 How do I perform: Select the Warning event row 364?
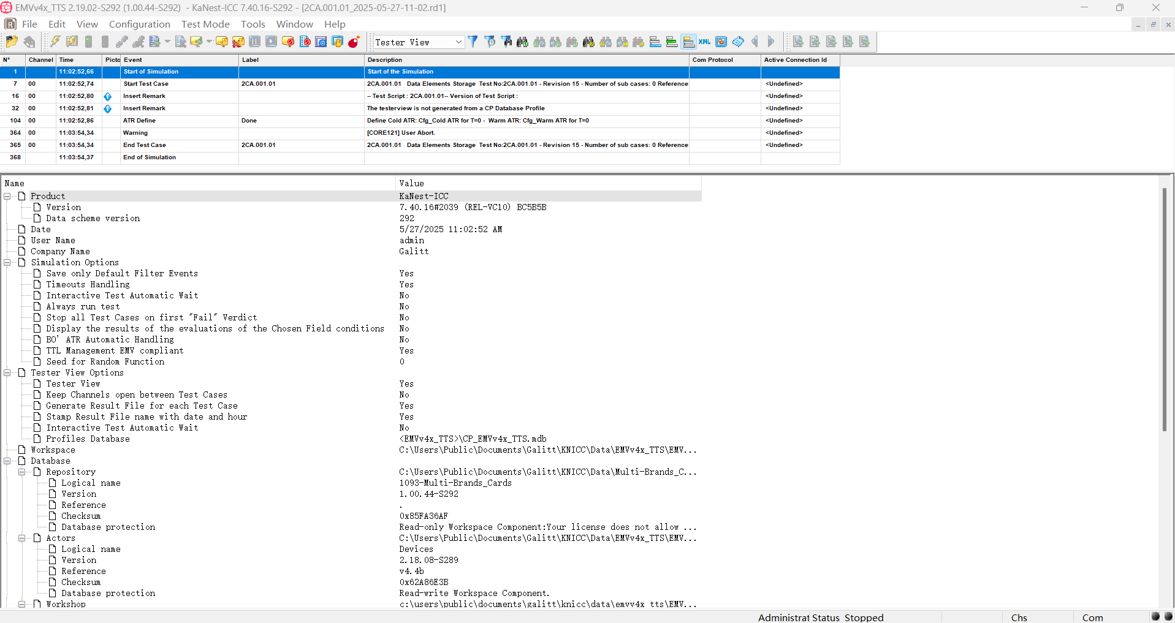point(135,133)
